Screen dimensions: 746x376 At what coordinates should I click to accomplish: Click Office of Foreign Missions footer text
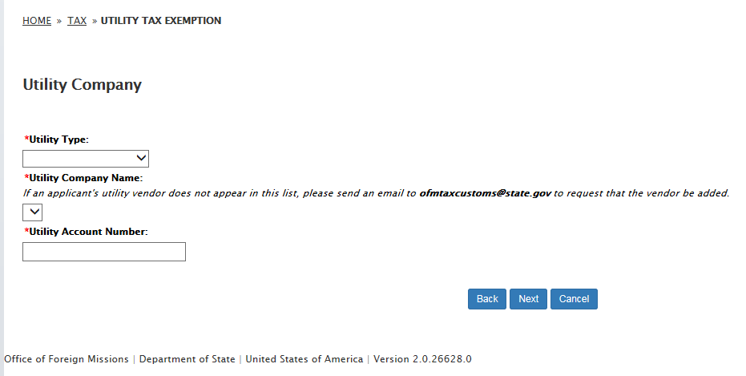[67, 359]
